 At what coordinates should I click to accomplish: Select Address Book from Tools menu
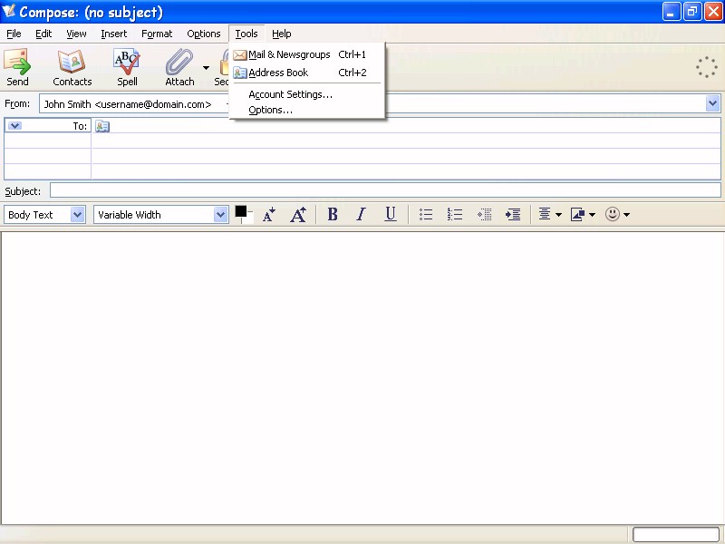pos(307,73)
